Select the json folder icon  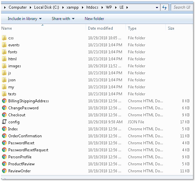(x=4, y=80)
